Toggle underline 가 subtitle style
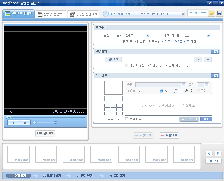The width and height of the screenshot is (224, 181). click(x=192, y=91)
